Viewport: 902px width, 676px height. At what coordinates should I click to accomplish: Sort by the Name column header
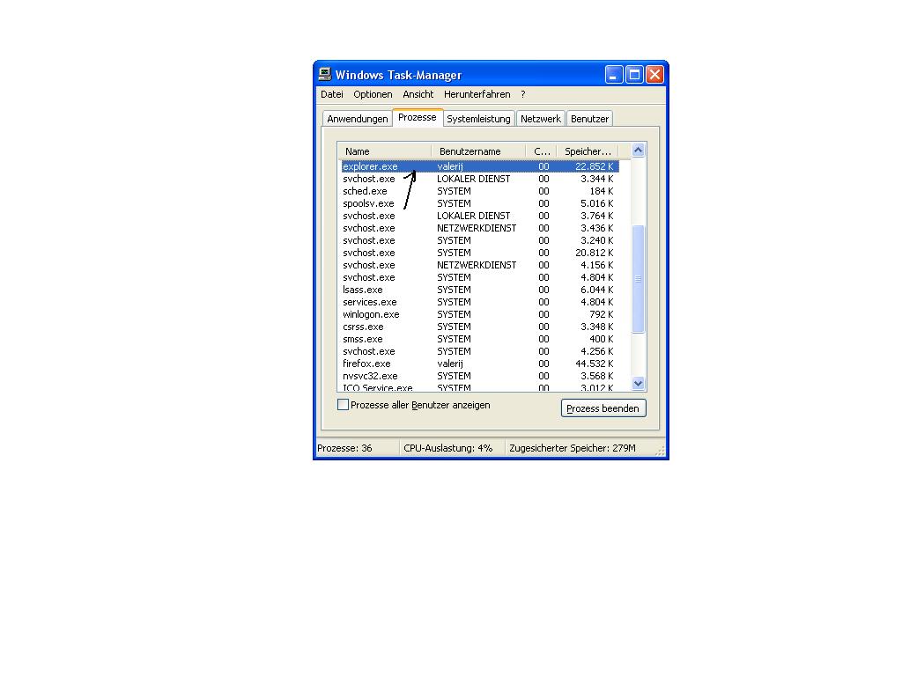point(384,151)
